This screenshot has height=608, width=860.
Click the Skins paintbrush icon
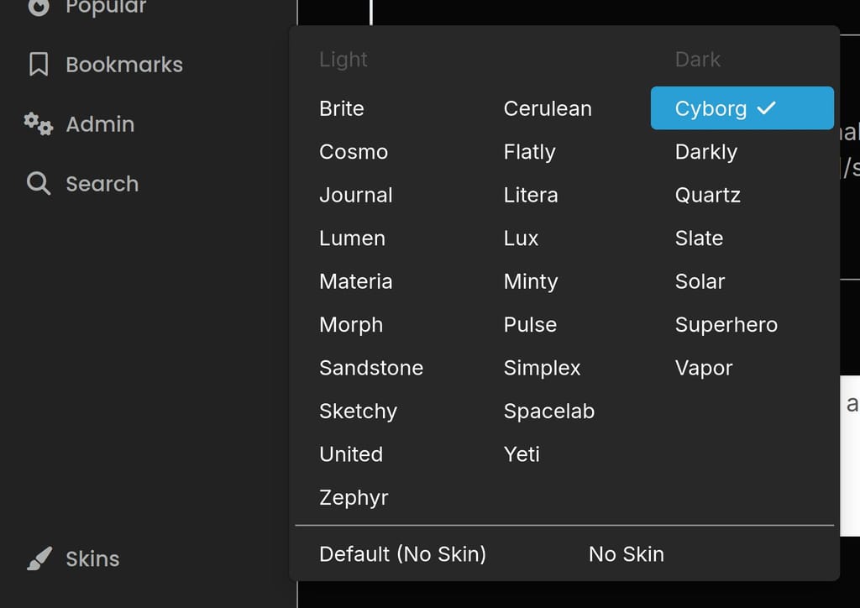[39, 558]
